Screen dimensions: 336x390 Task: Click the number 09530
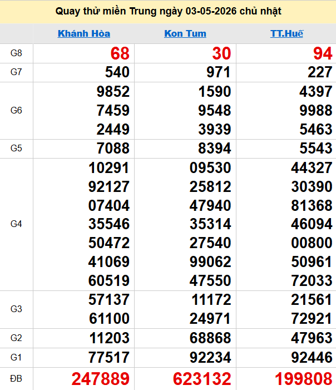tap(210, 168)
